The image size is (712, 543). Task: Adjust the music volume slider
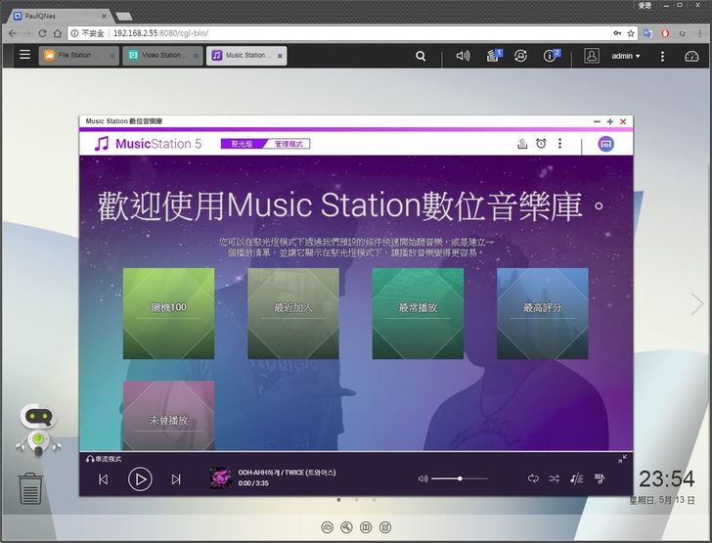460,478
